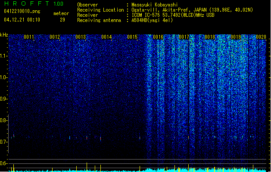Viewport: 271px width, 172px height.
Task: Click the 0018 time marker
Action: click(210, 37)
